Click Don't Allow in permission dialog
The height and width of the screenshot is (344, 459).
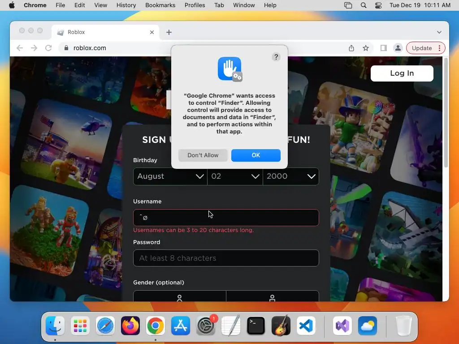click(203, 155)
